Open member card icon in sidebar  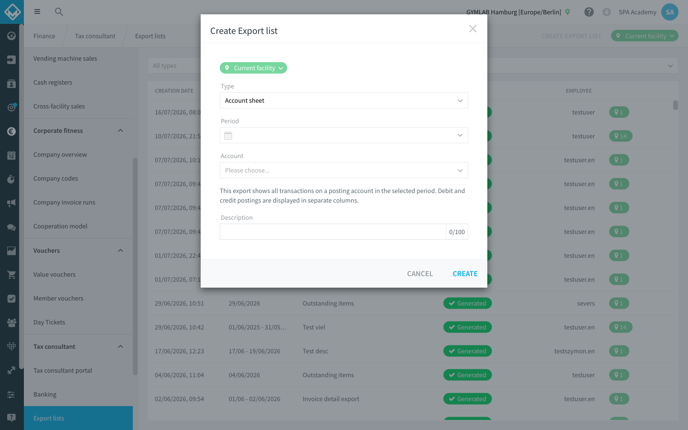[x=11, y=84]
